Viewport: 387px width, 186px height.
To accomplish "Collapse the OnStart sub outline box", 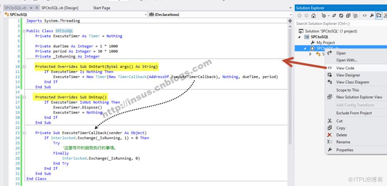I will 24,67.
